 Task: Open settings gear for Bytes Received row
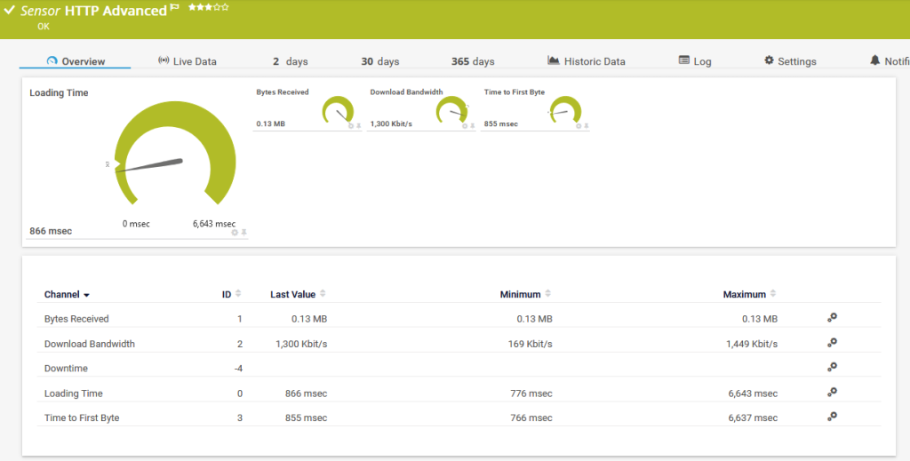click(x=832, y=318)
